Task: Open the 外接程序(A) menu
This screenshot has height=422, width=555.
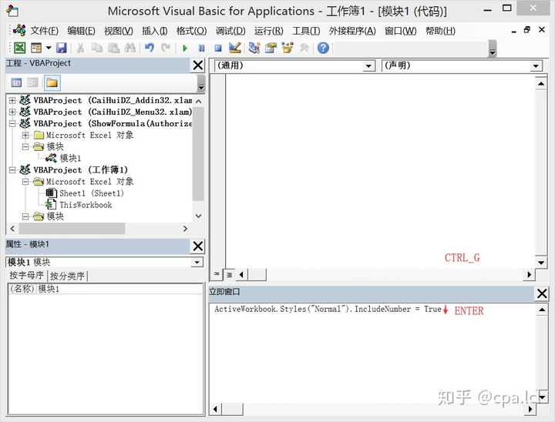Action: click(352, 31)
